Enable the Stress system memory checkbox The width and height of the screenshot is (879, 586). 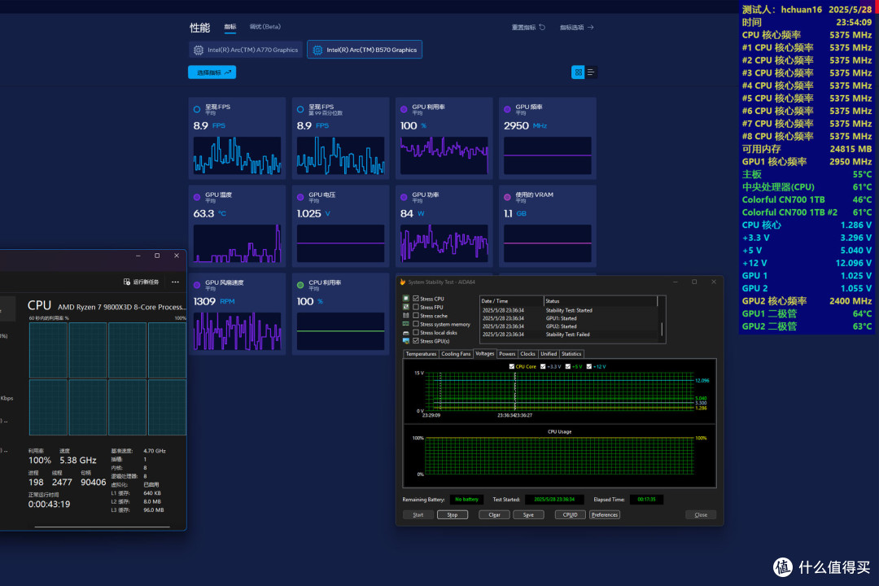coord(416,324)
